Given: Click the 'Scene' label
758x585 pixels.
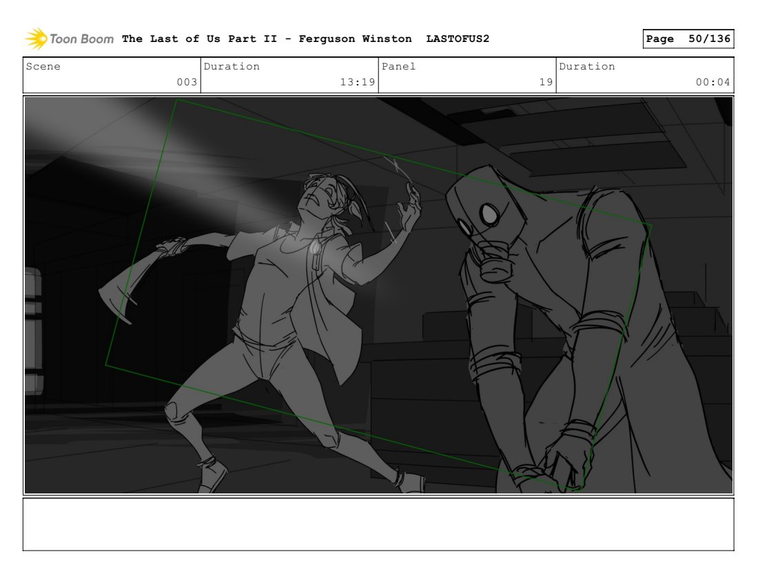Looking at the screenshot, I should click(x=43, y=66).
